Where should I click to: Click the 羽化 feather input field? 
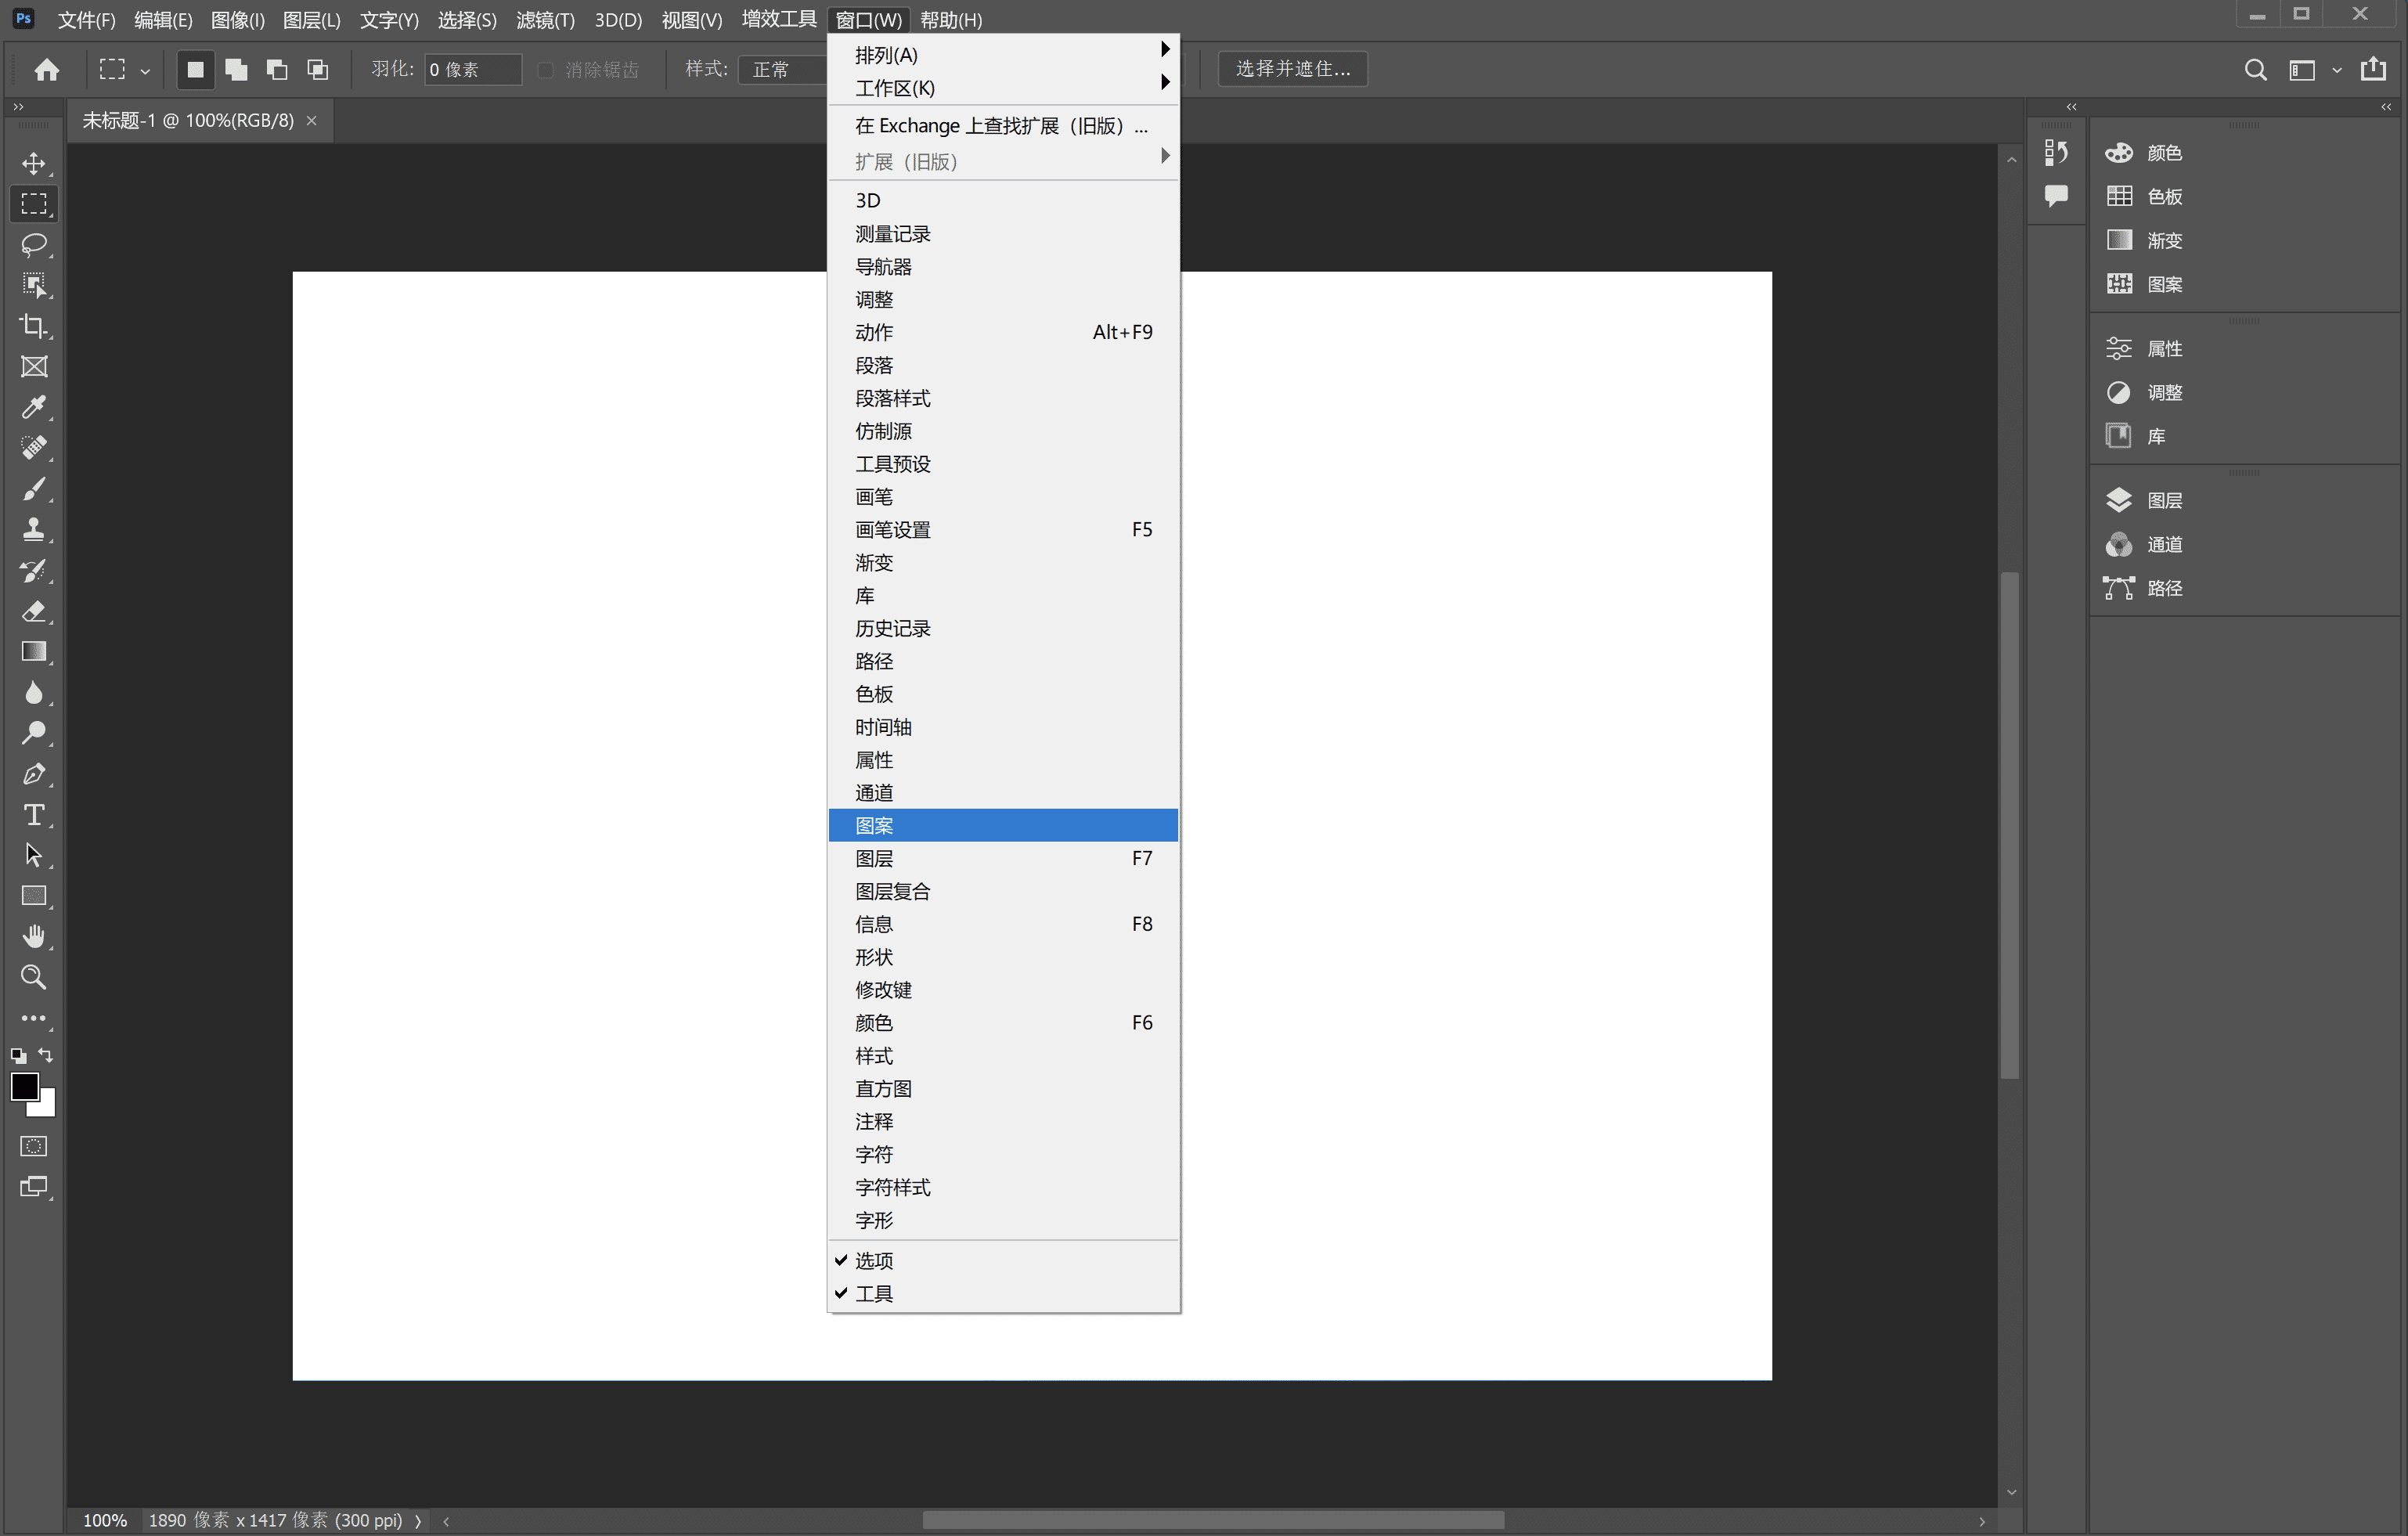pos(472,69)
